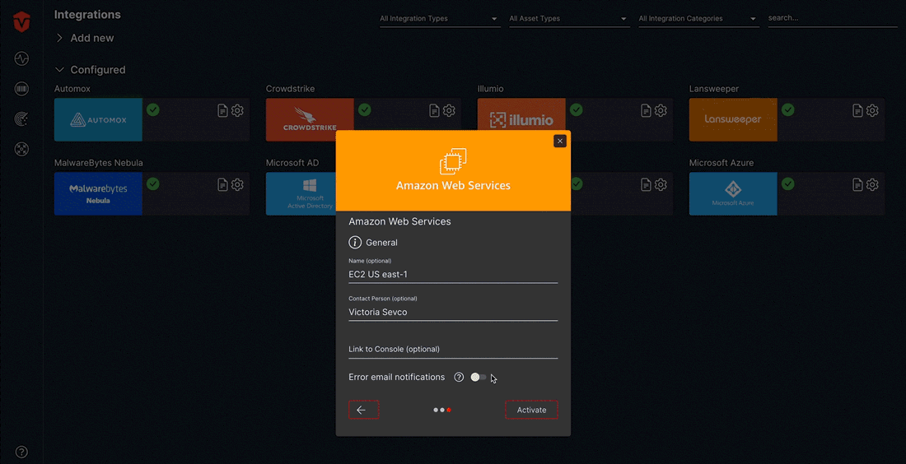The height and width of the screenshot is (464, 906).
Task: Open Illumio integration settings gear
Action: tap(661, 111)
